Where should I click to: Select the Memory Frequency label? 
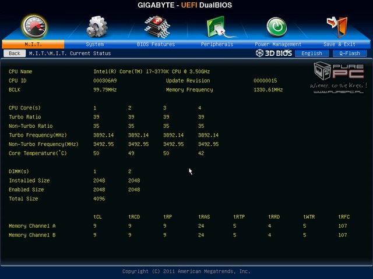pos(189,90)
